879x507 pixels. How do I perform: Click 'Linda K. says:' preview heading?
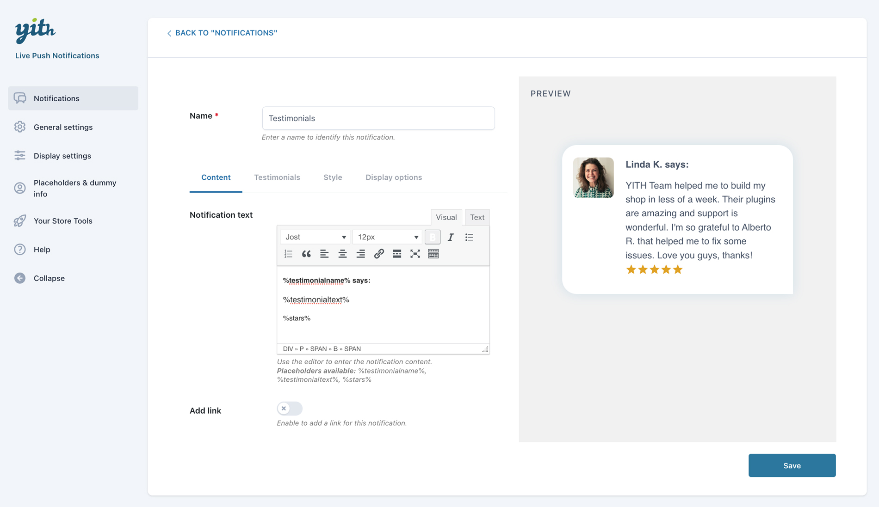657,165
